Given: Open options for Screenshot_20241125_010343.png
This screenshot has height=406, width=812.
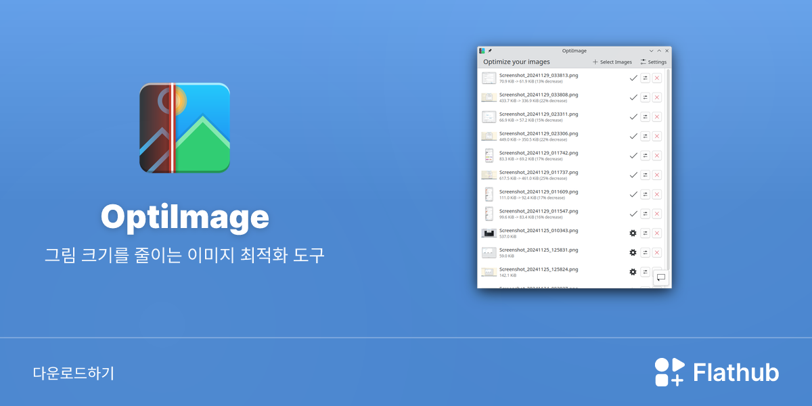Looking at the screenshot, I should click(x=646, y=233).
